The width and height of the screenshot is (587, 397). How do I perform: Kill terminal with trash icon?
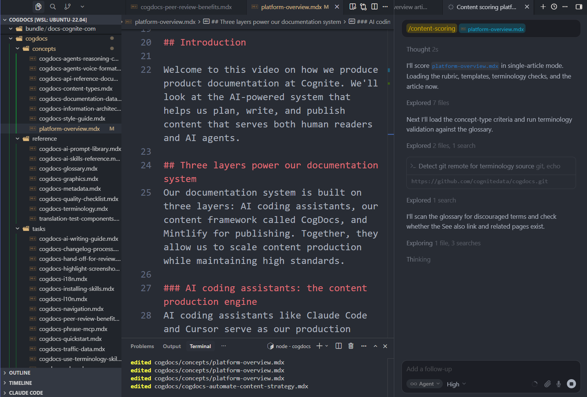point(351,346)
